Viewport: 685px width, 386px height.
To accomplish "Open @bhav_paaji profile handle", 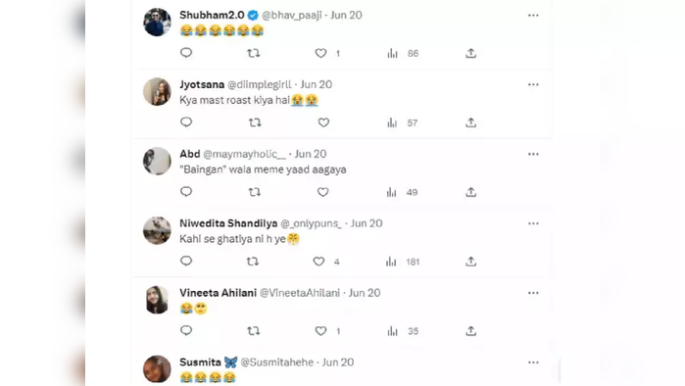I will point(291,16).
